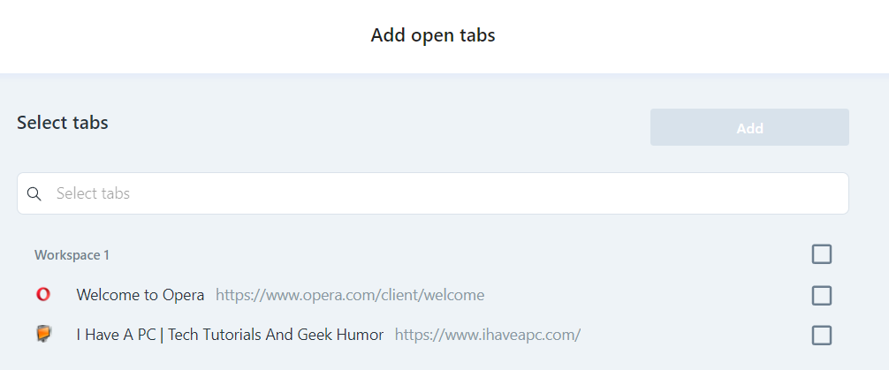Click the greyed-out Add button
Image resolution: width=889 pixels, height=370 pixels.
point(749,127)
